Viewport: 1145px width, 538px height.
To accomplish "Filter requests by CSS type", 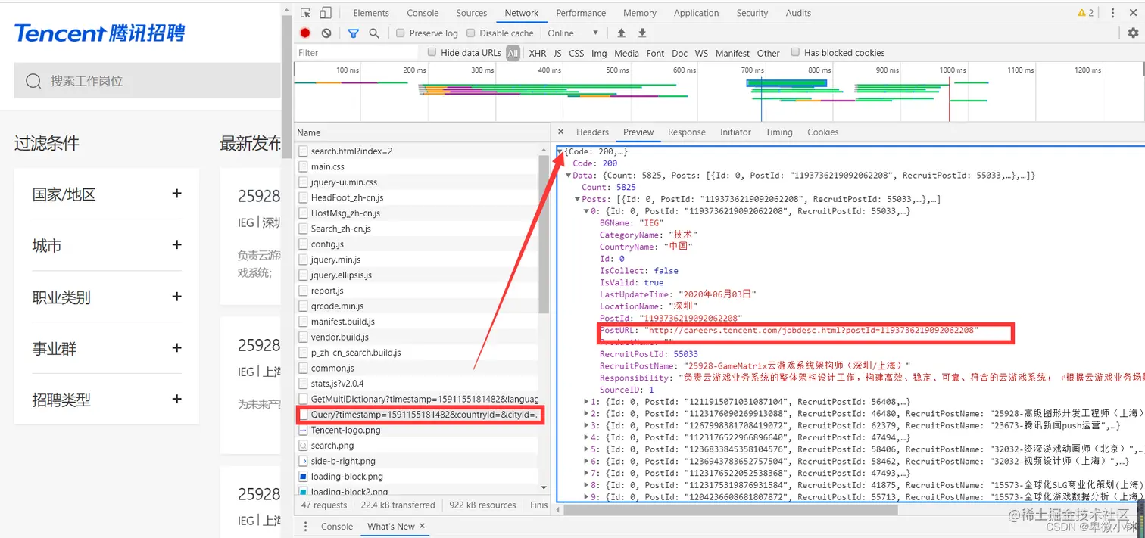I will (576, 53).
